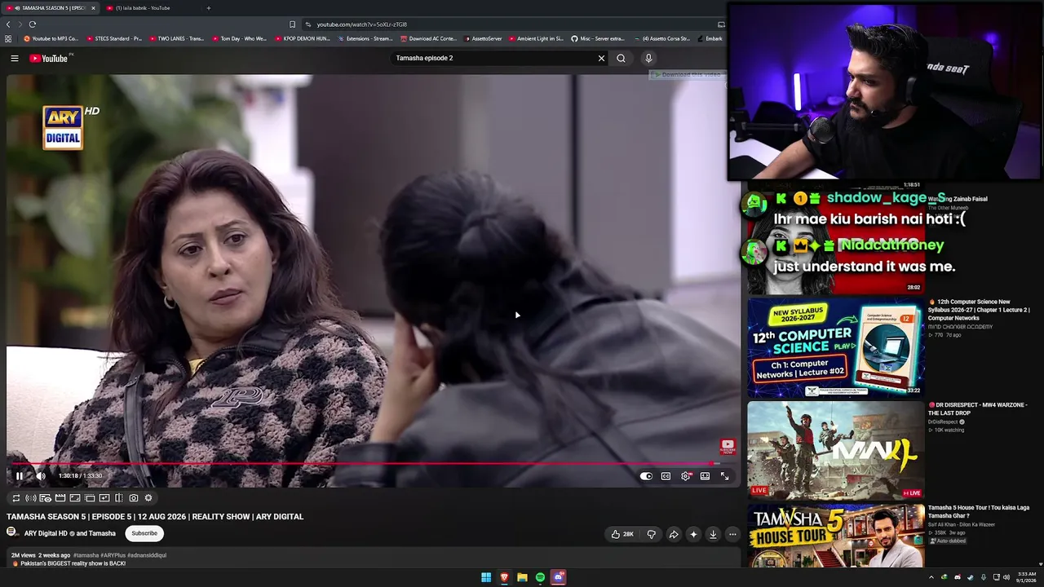Share the video with the arrow icon
Screen dimensions: 1044x587
coord(674,534)
